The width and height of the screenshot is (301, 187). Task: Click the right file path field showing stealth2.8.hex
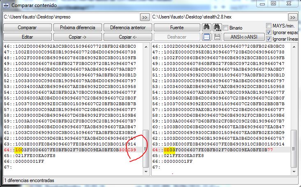220,17
